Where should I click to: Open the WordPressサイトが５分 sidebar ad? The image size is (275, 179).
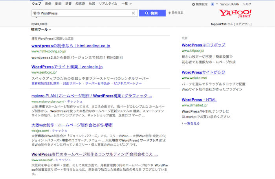pos(203,72)
